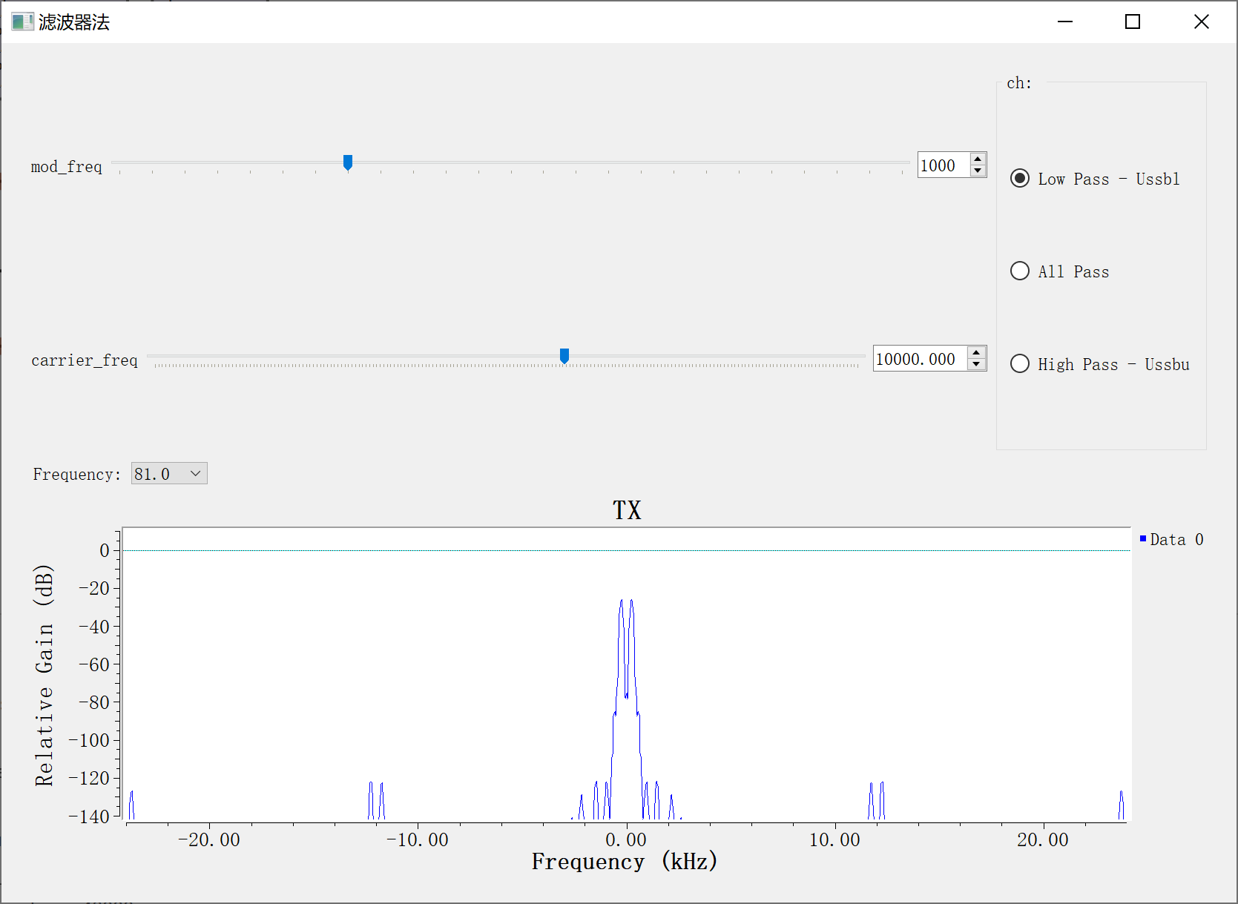Decrement carrier_freq with the down arrow
The height and width of the screenshot is (904, 1238).
point(977,365)
